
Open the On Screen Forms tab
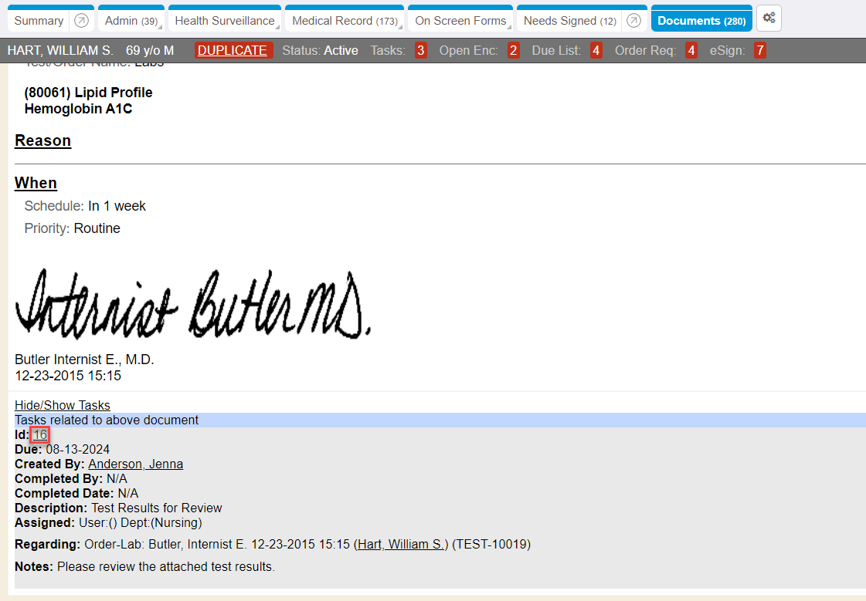(x=460, y=21)
